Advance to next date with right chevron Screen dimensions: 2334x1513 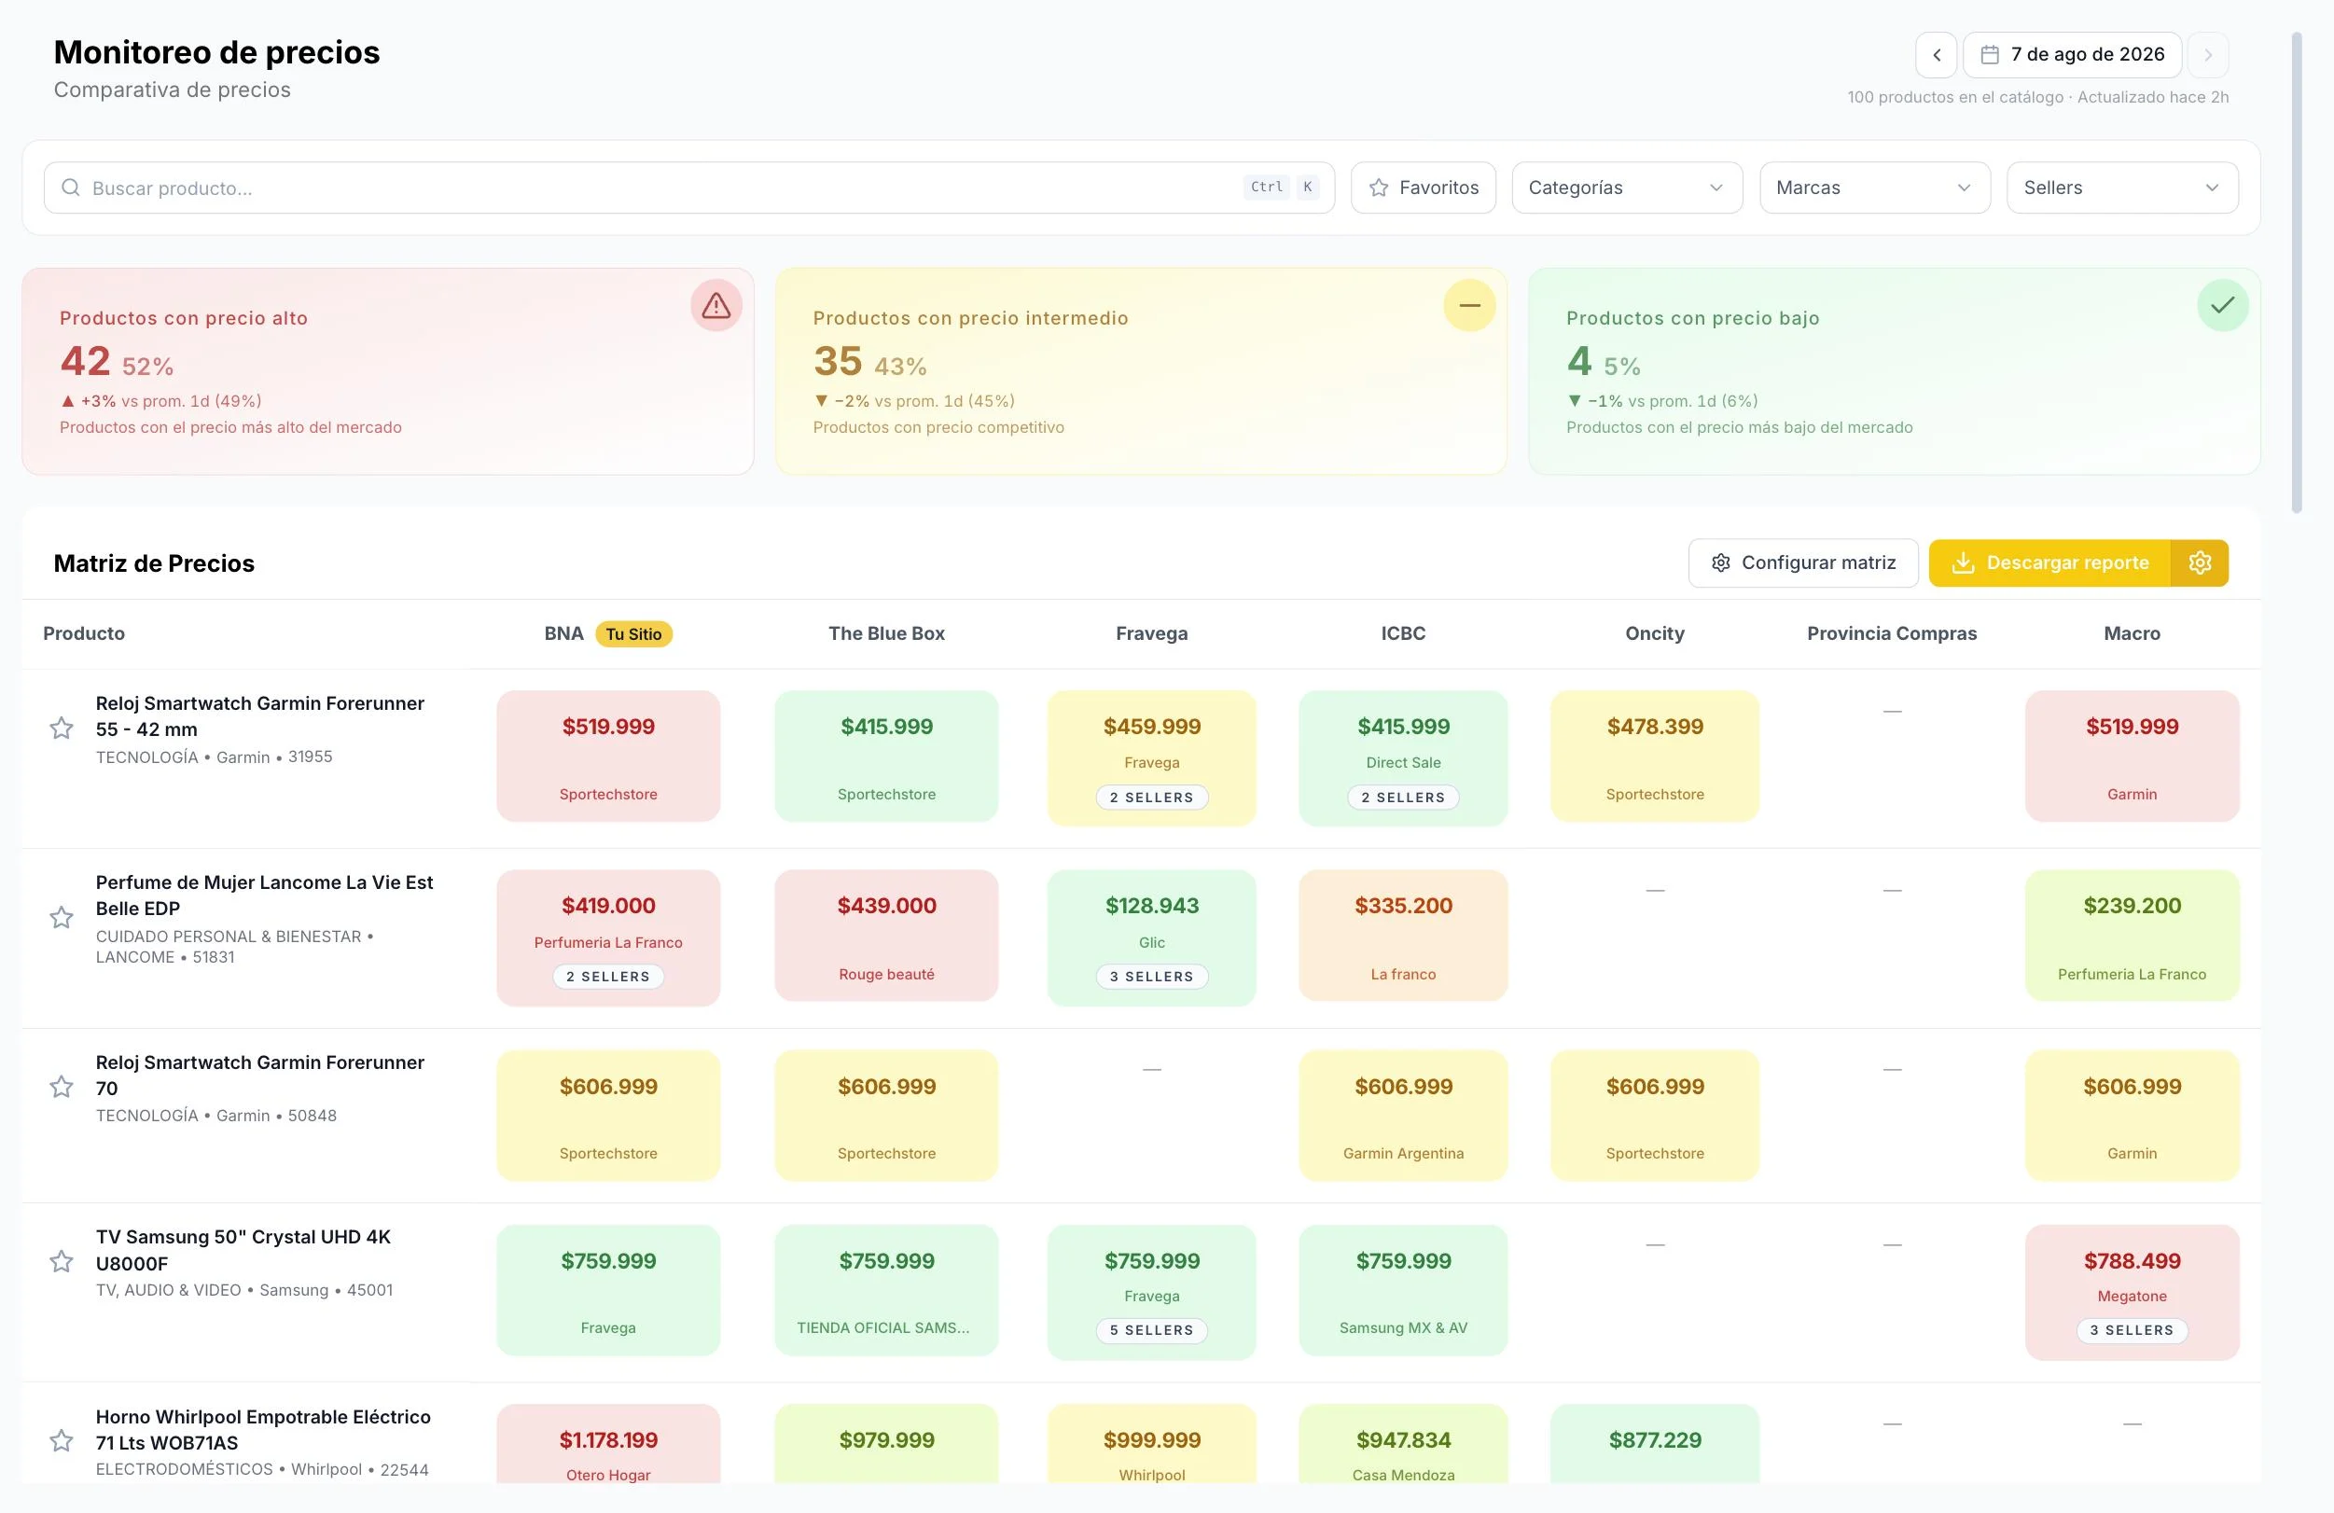tap(2207, 55)
